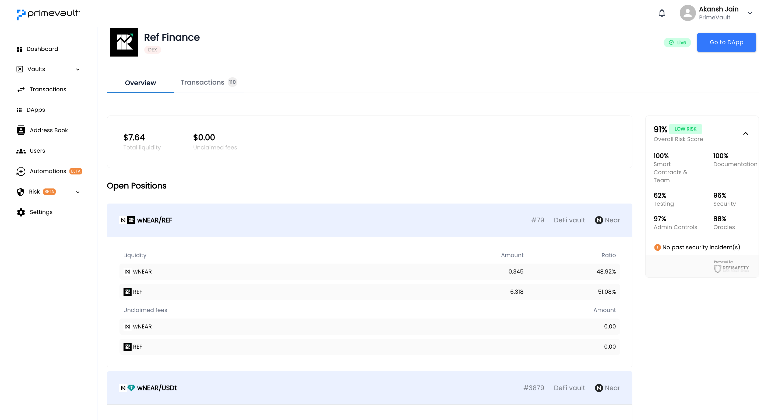Expand the Risk submenu chevron

click(78, 192)
